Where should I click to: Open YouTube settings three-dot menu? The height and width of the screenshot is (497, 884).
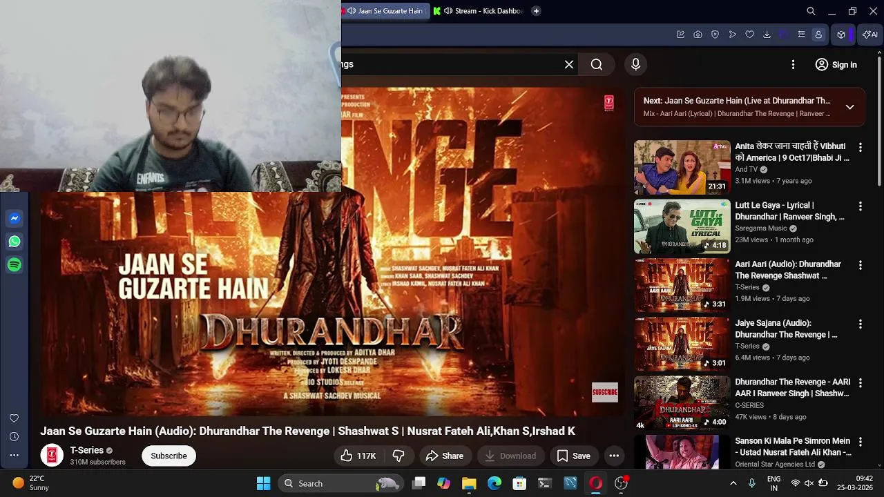point(793,64)
